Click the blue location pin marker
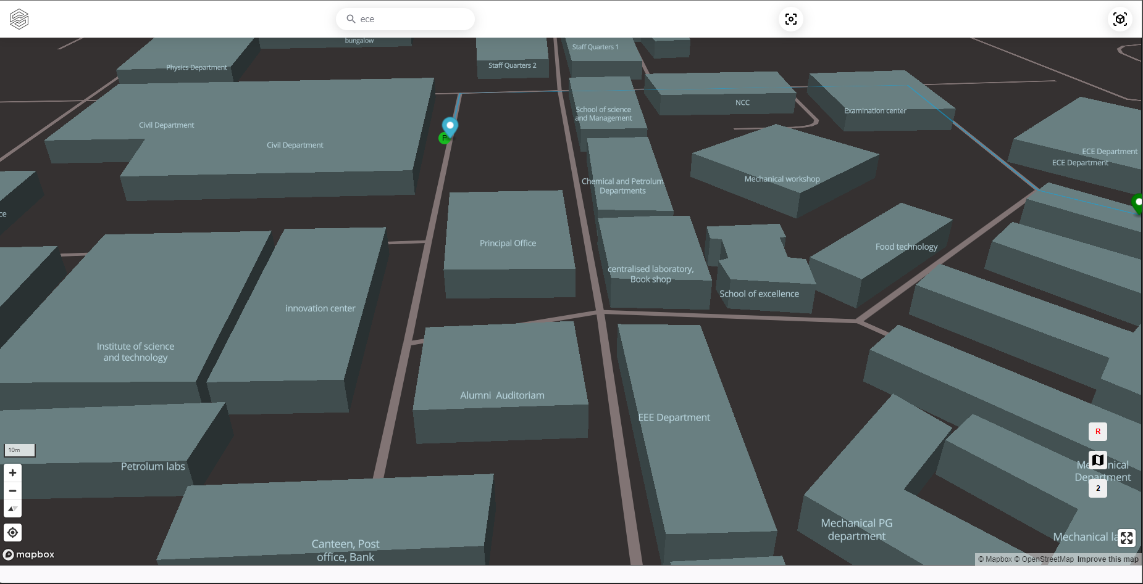The image size is (1143, 584). pyautogui.click(x=450, y=126)
